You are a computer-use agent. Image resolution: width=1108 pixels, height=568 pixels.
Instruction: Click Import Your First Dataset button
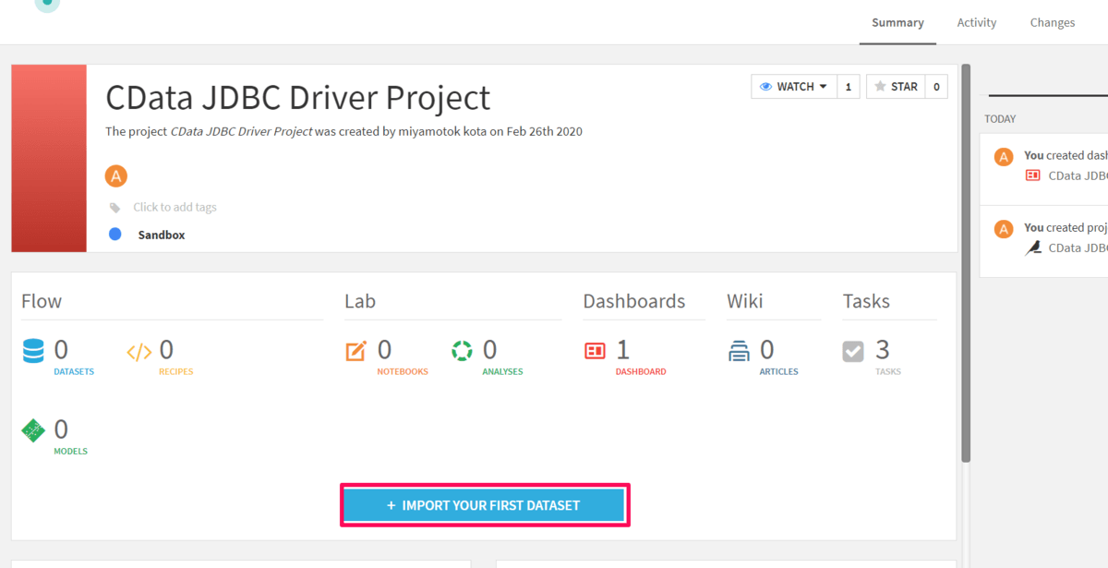pyautogui.click(x=485, y=505)
